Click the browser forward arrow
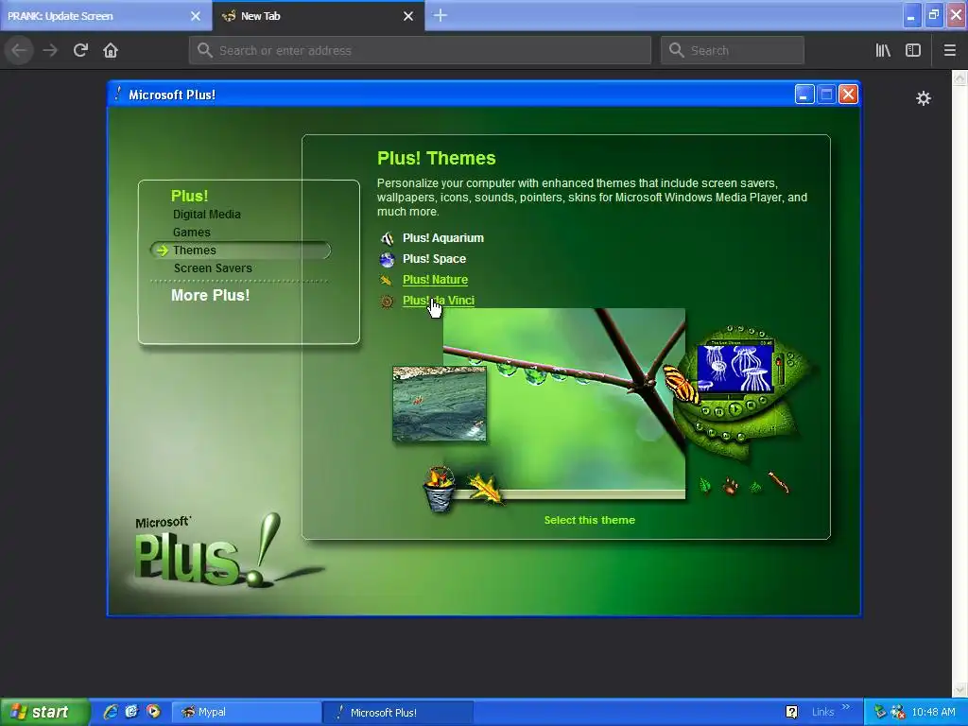 50,50
